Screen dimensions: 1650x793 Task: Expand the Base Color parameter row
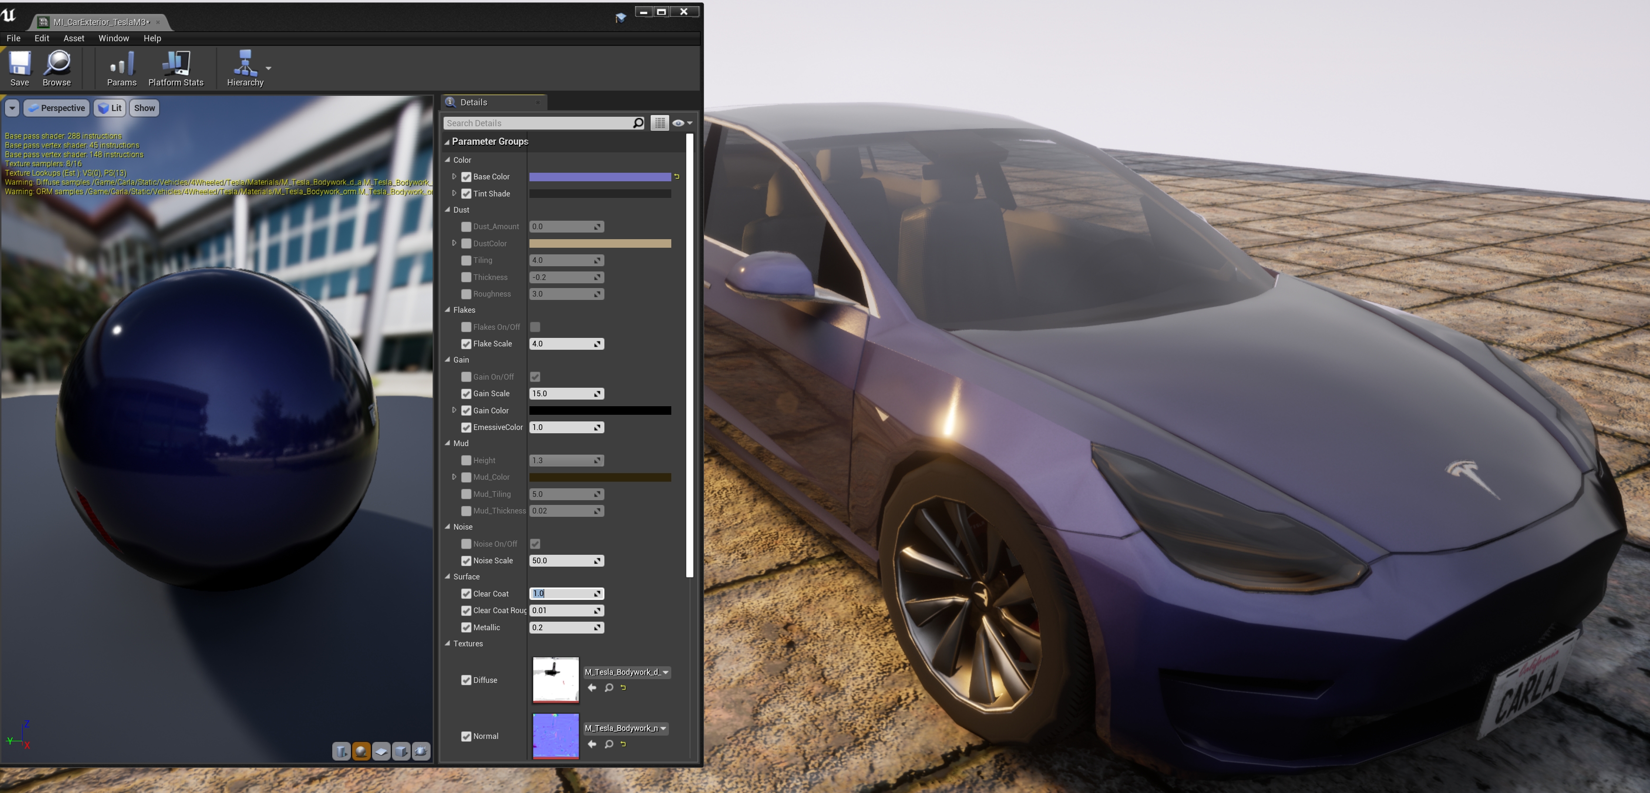tap(454, 176)
